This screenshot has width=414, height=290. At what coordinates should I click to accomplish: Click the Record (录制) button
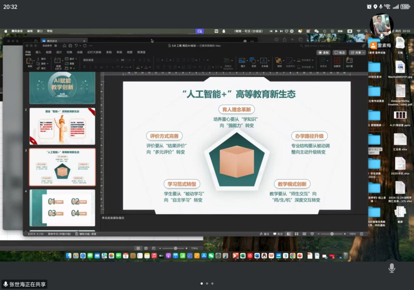pyautogui.click(x=323, y=53)
